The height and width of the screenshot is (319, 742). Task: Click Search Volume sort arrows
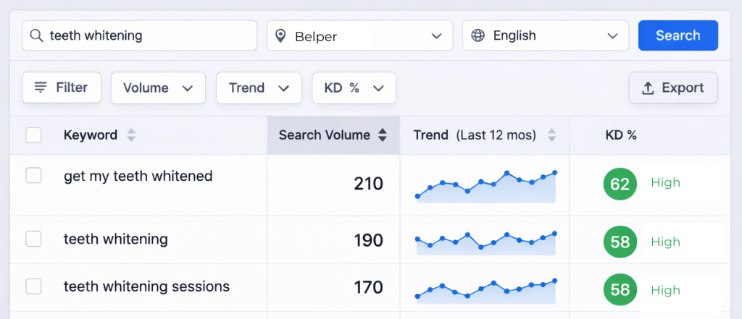pos(383,135)
